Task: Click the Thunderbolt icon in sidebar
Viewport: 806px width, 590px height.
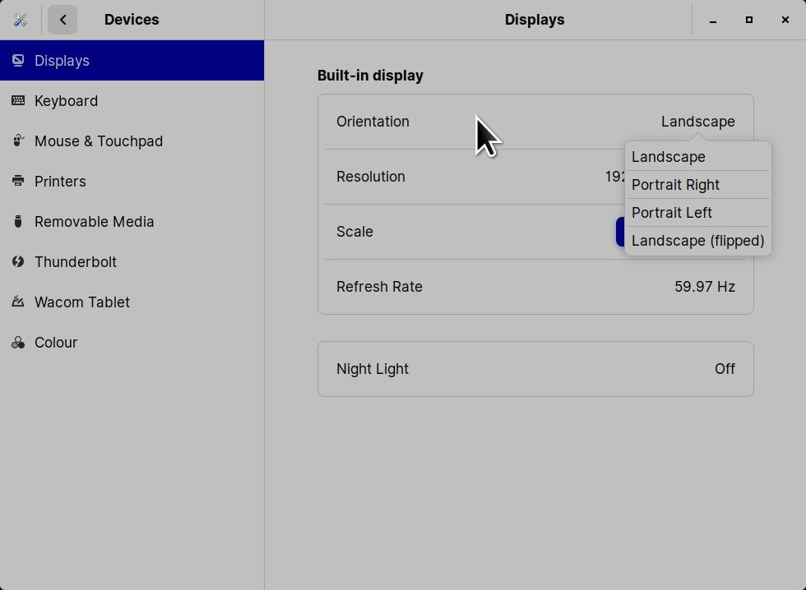Action: coord(18,262)
